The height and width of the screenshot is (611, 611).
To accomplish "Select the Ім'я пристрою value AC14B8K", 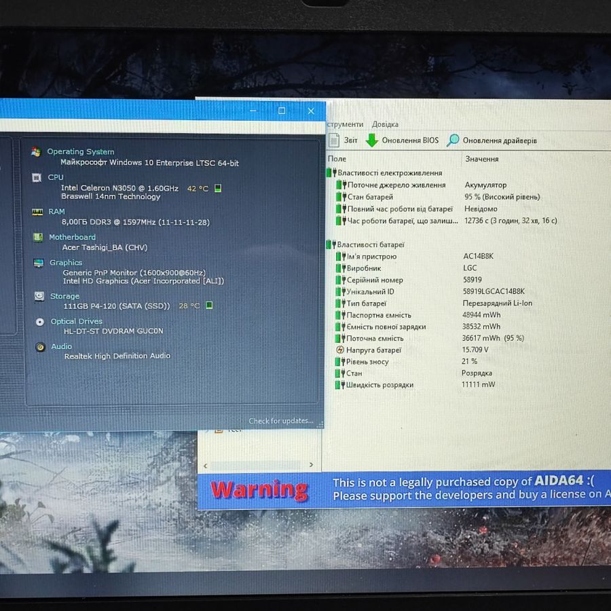I will click(478, 256).
